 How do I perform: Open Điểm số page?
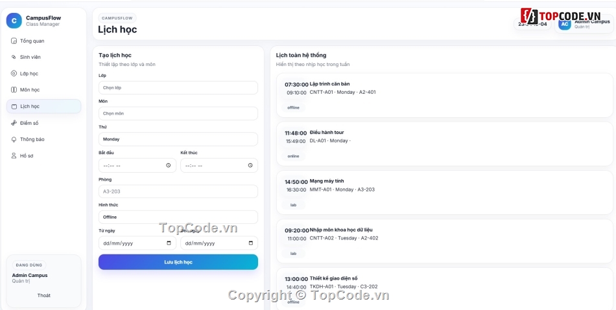click(43, 123)
